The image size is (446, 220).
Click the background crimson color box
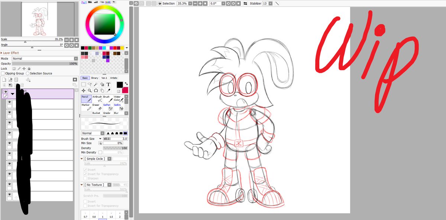point(125,90)
